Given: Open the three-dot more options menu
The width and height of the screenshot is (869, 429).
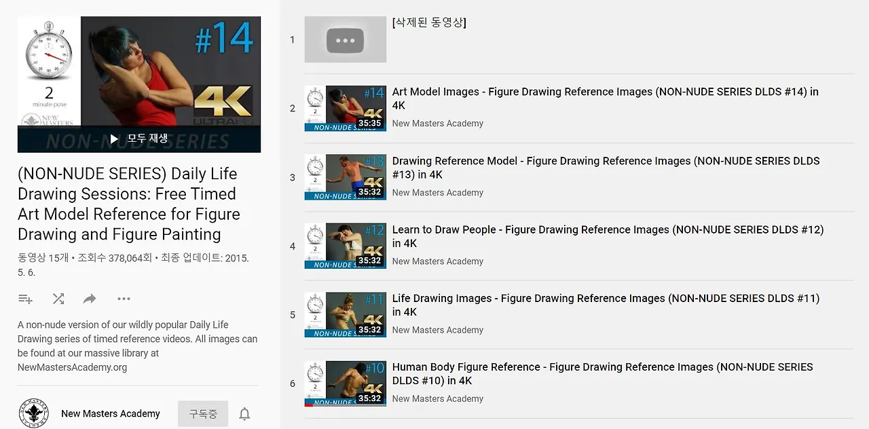Looking at the screenshot, I should coord(124,299).
